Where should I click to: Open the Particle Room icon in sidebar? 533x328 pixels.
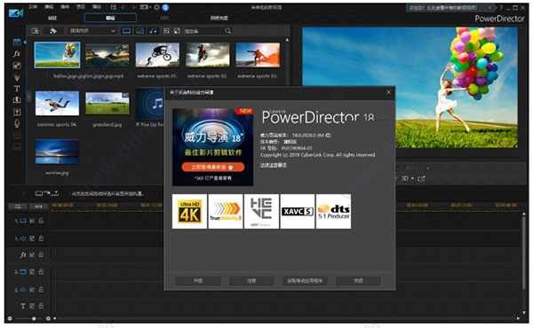coord(17,77)
